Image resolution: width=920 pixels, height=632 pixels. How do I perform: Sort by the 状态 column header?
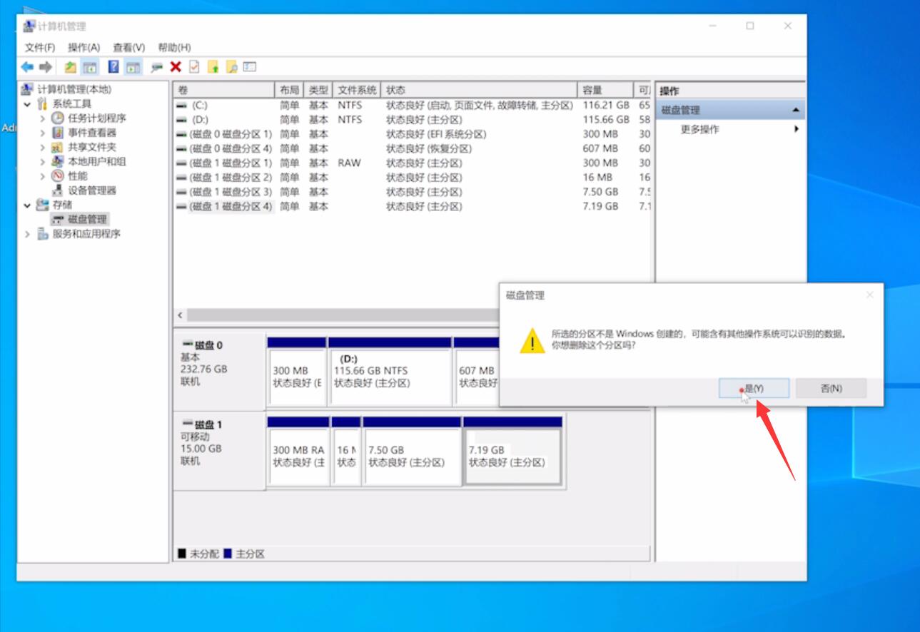pyautogui.click(x=480, y=90)
